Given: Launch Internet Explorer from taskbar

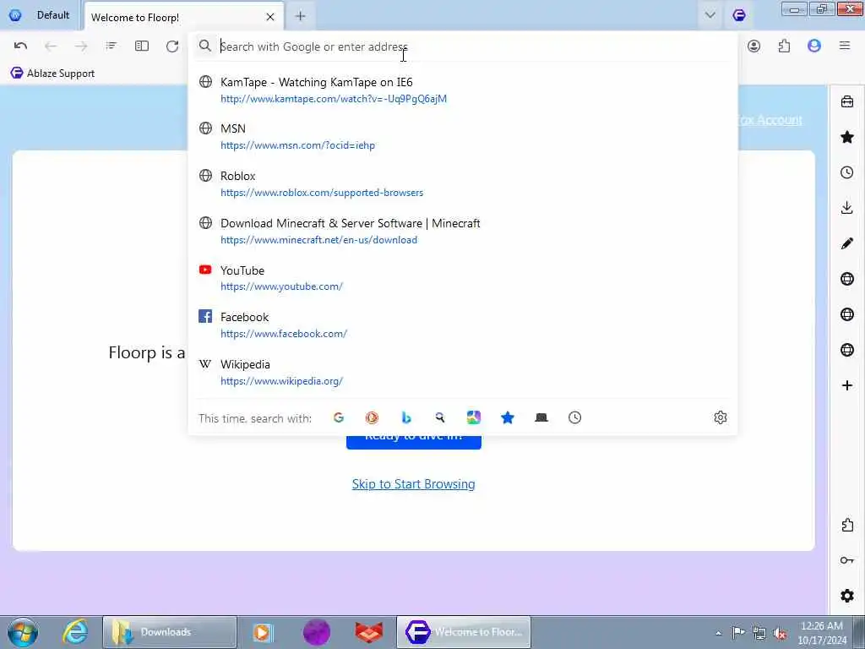Looking at the screenshot, I should click(74, 632).
